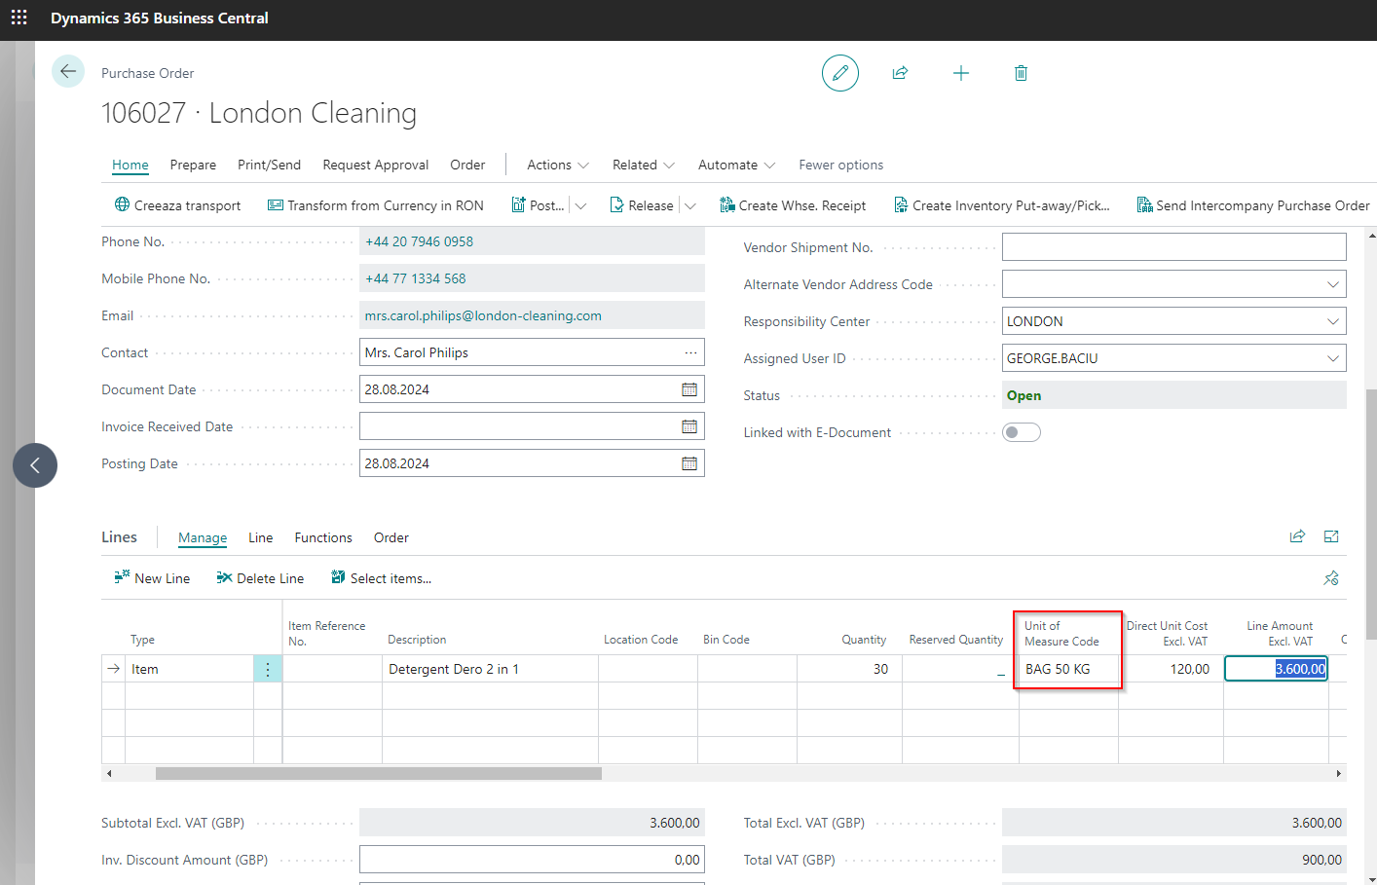Click the left navigation chevron circle

[35, 465]
